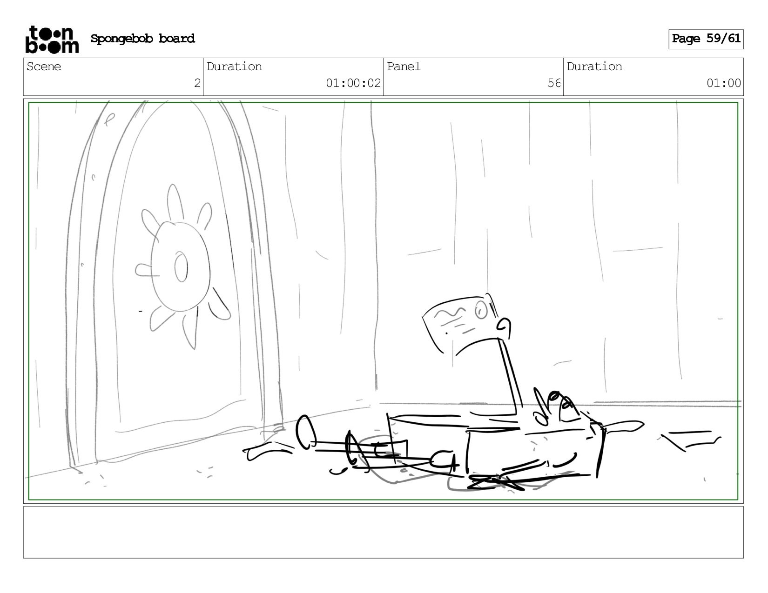Click the storyboard panel drawing
This screenshot has height=593, width=768.
(x=383, y=301)
